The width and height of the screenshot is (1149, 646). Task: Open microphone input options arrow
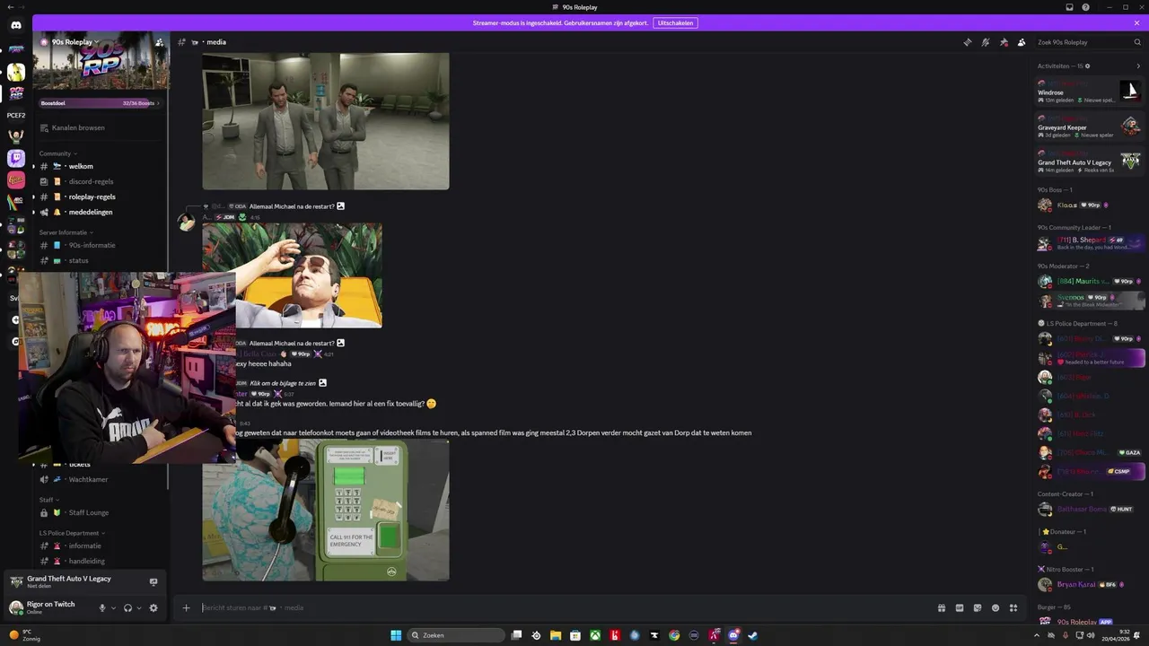[x=113, y=607]
